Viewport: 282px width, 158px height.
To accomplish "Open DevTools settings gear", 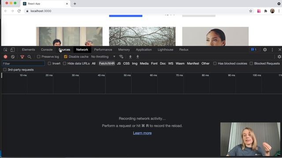I will pyautogui.click(x=265, y=50).
